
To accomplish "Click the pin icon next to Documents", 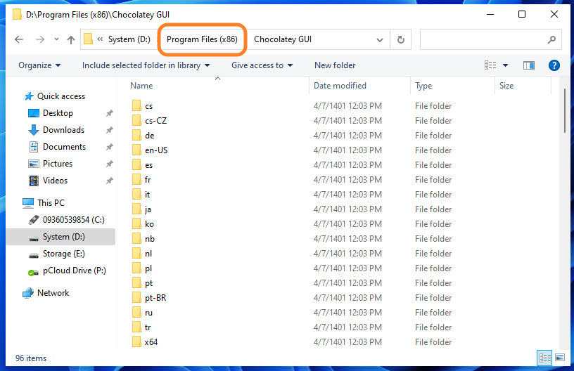I will click(x=109, y=147).
